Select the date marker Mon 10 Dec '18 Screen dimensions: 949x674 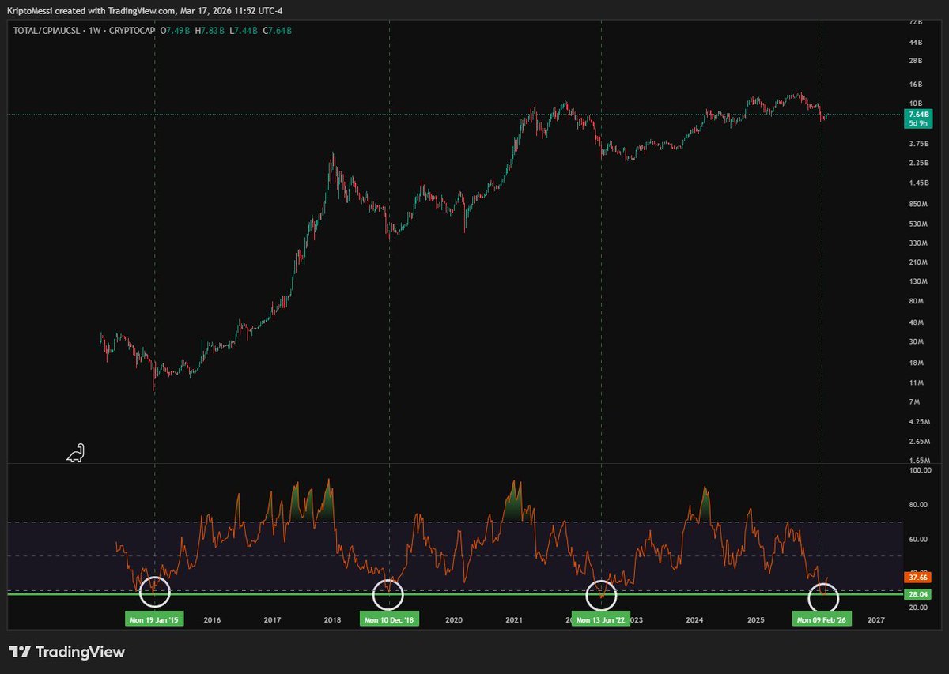pyautogui.click(x=389, y=620)
